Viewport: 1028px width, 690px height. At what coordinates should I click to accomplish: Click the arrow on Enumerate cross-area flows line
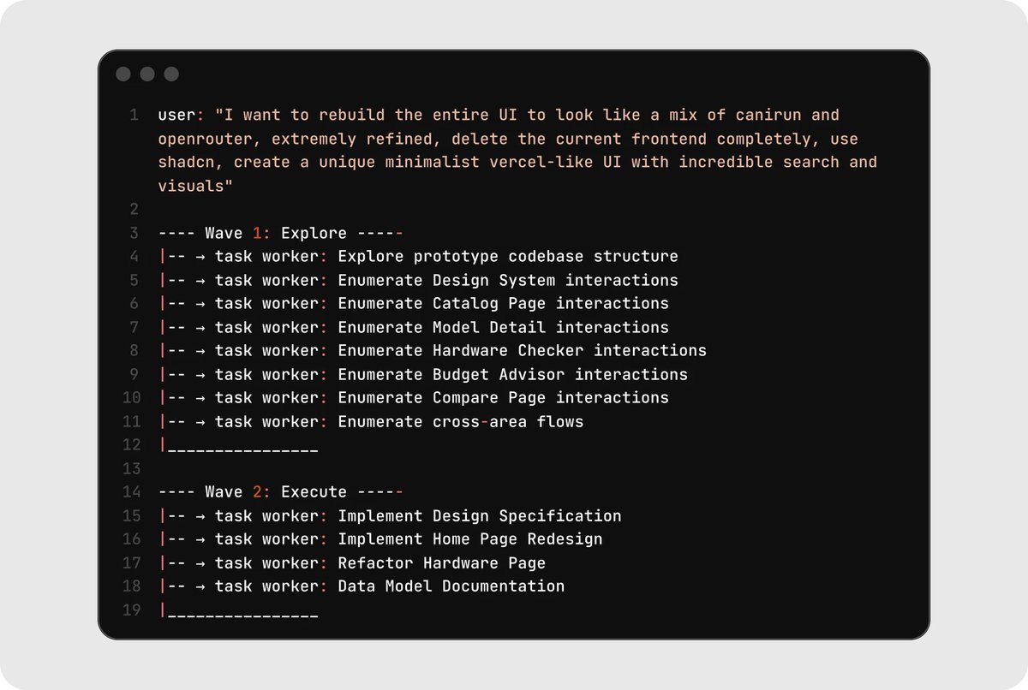(x=200, y=421)
